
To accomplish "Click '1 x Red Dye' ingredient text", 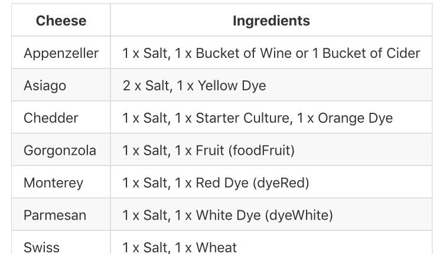I will pos(211,183).
